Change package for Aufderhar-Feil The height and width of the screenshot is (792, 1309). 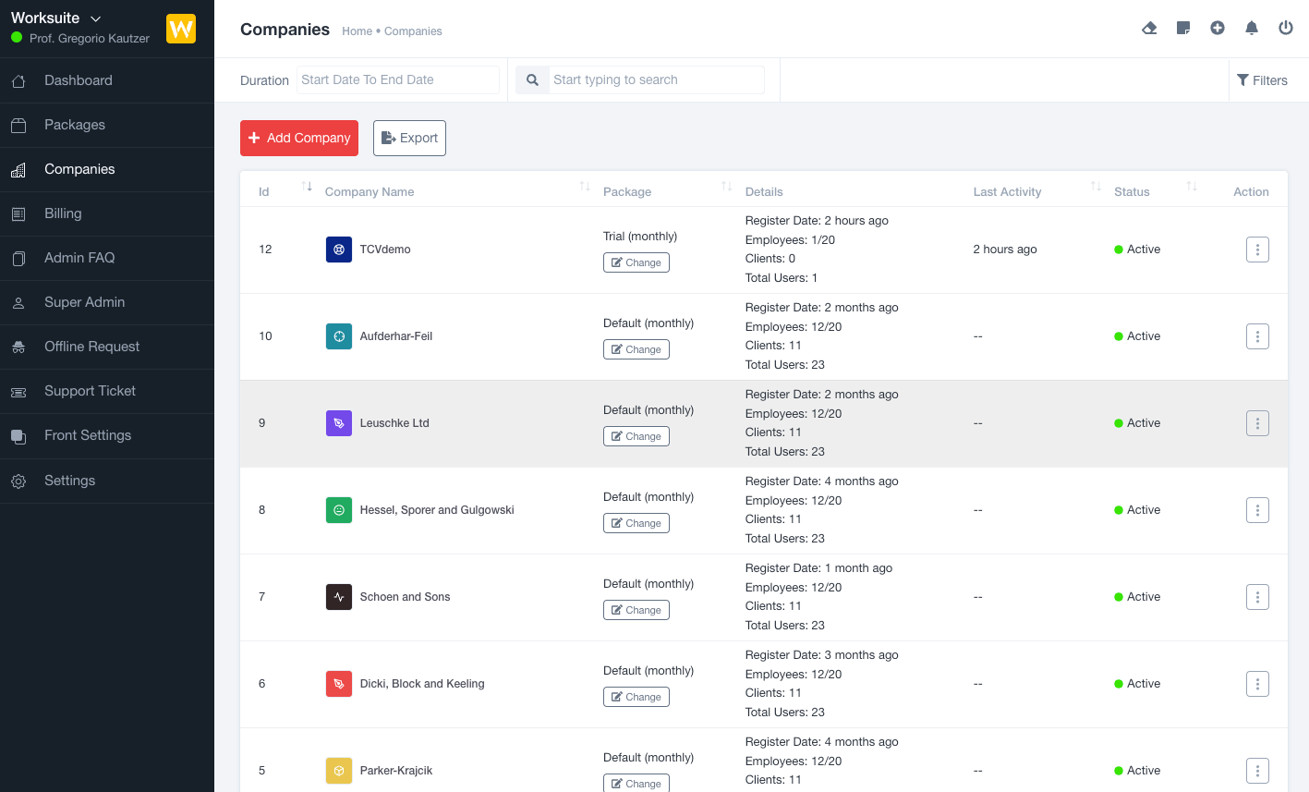(x=636, y=349)
